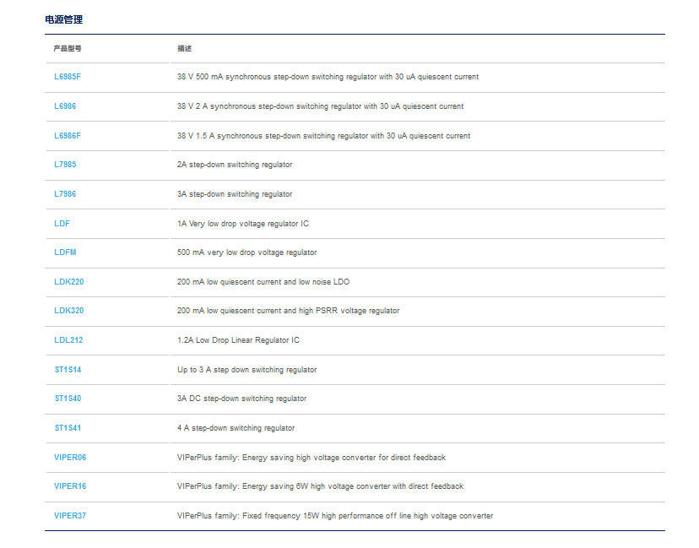Open the LDK320 product link

click(68, 311)
